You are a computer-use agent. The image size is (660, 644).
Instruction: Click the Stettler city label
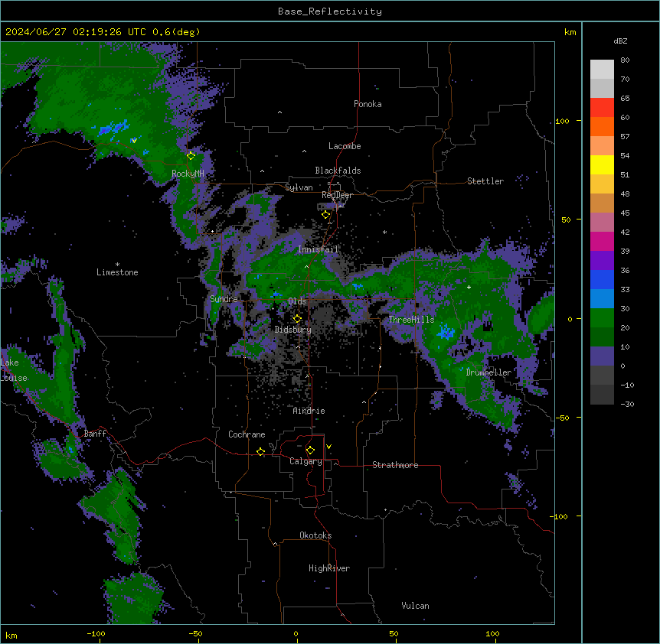point(485,181)
